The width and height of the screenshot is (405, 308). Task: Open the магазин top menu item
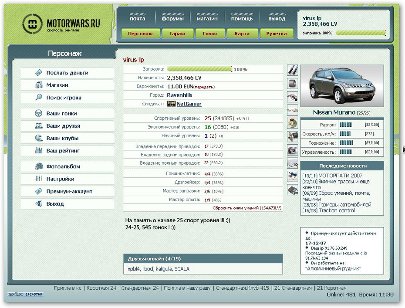coord(207,19)
